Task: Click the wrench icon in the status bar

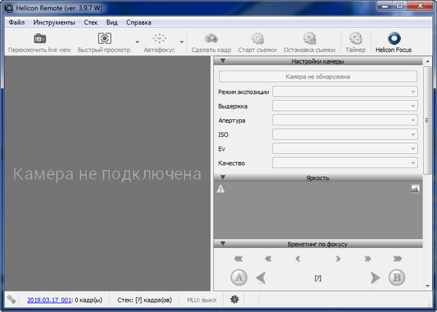Action: (x=11, y=299)
